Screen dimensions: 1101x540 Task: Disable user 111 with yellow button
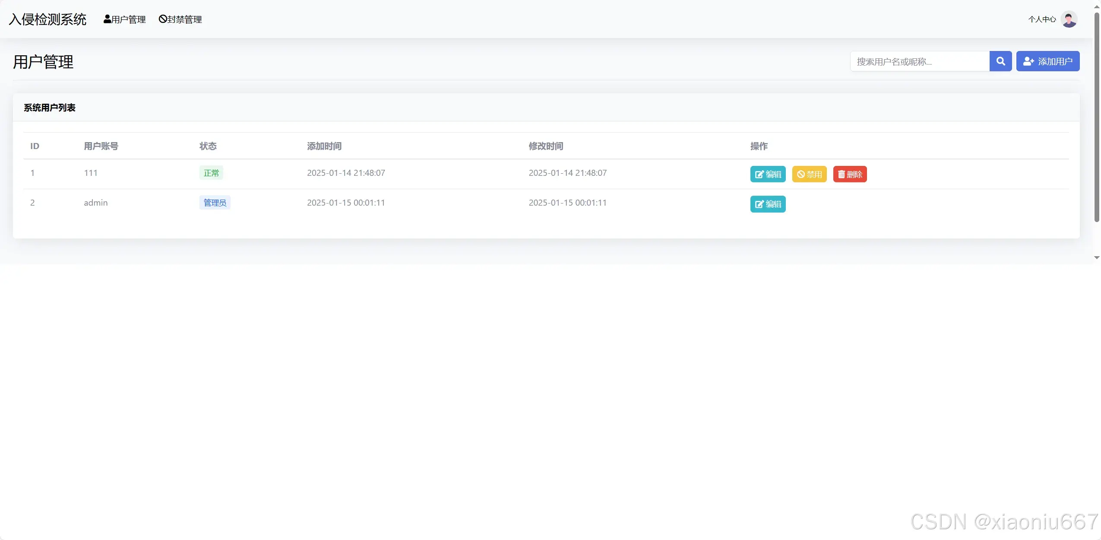809,174
